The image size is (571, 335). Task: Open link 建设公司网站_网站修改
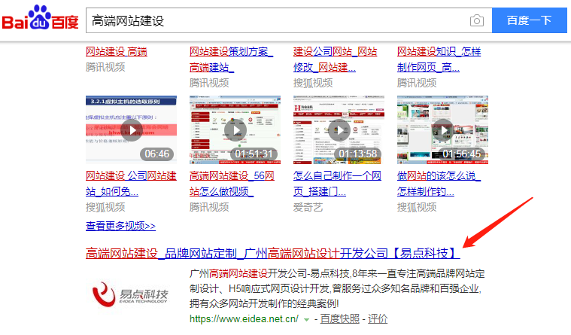(x=335, y=59)
